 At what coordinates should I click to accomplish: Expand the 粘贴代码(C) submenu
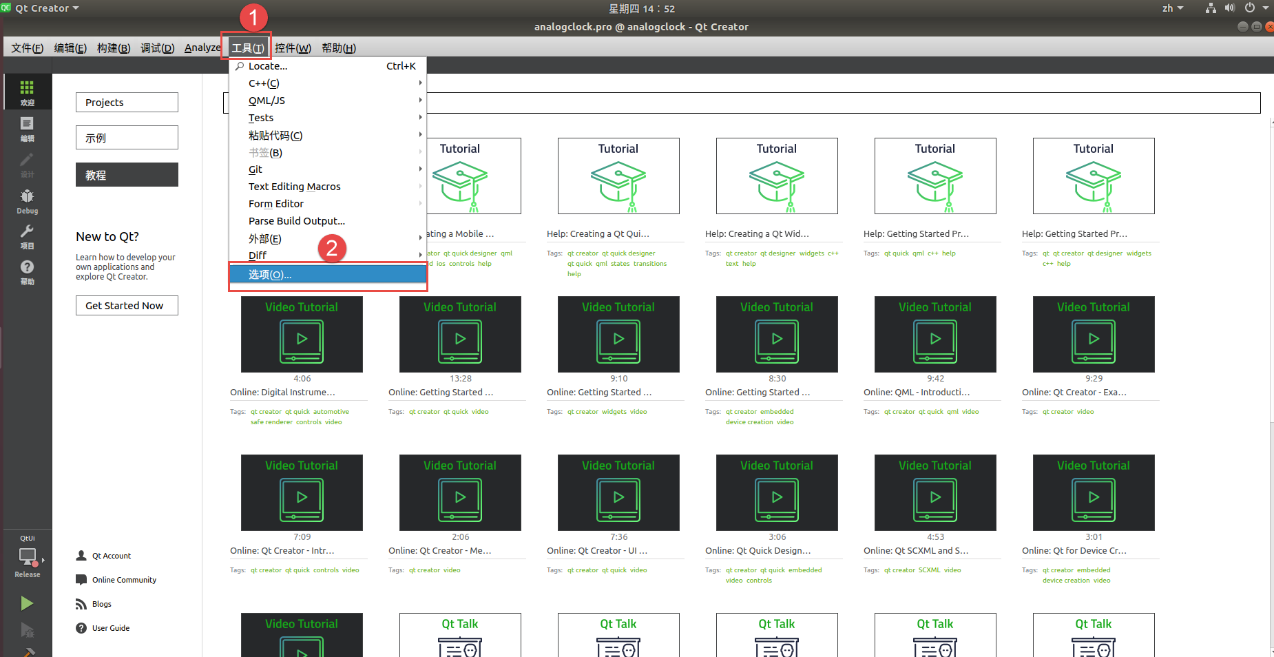coord(328,135)
